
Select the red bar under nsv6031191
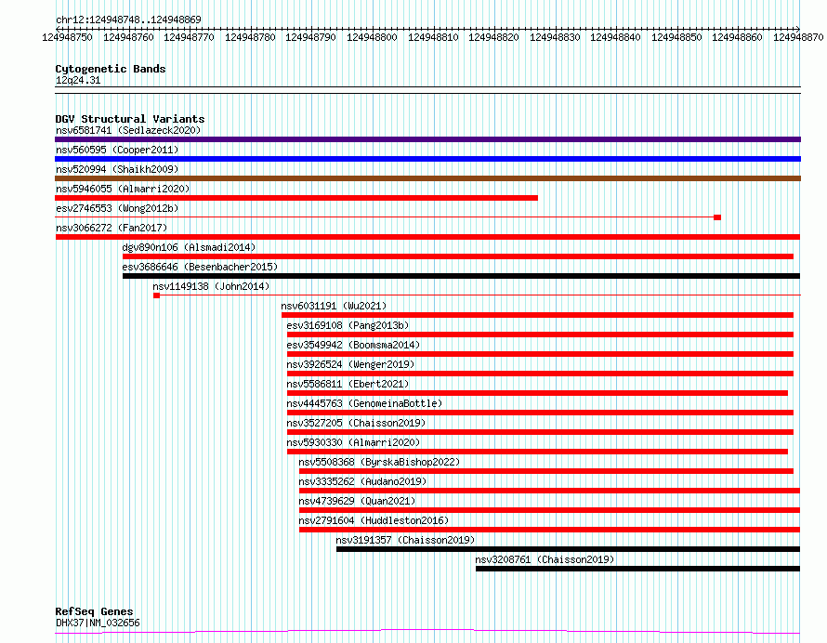[x=537, y=315]
